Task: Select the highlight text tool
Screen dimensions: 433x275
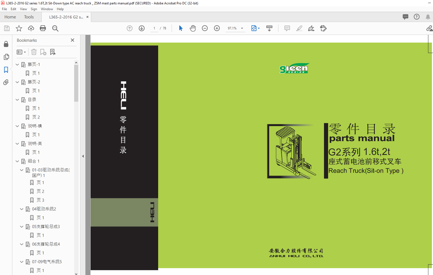Action: 299,28
